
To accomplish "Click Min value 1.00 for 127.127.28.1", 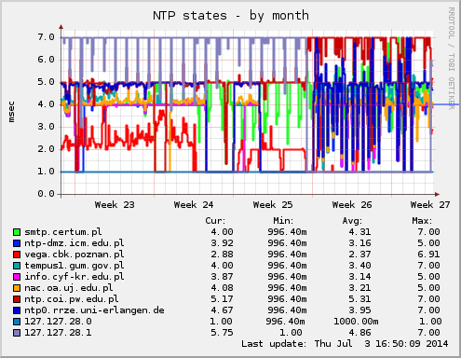I will (x=291, y=333).
